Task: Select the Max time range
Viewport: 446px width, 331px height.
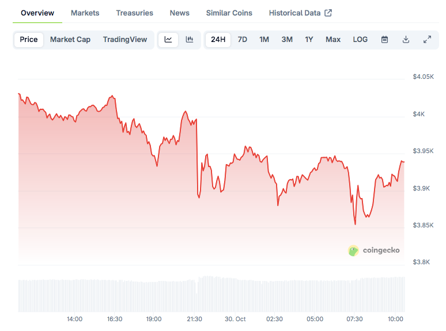Action: [x=333, y=40]
